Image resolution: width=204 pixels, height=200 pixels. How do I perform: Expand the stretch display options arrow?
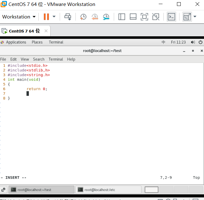tap(195, 17)
